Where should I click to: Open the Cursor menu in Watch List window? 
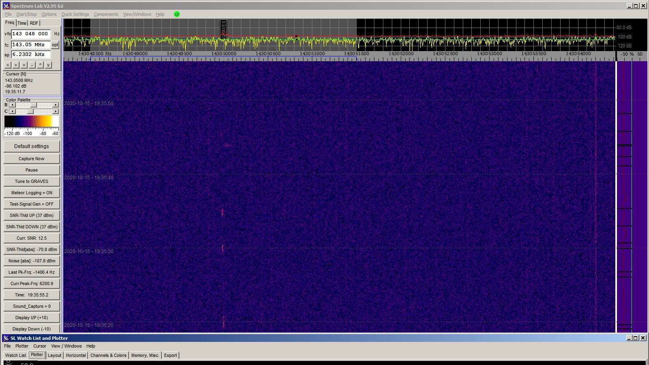click(x=40, y=346)
